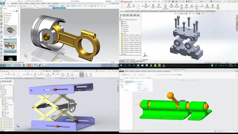Click Smart Fasteners in the scissor-lift SolidWorks ribbon
238x134 pixels.
point(35,75)
